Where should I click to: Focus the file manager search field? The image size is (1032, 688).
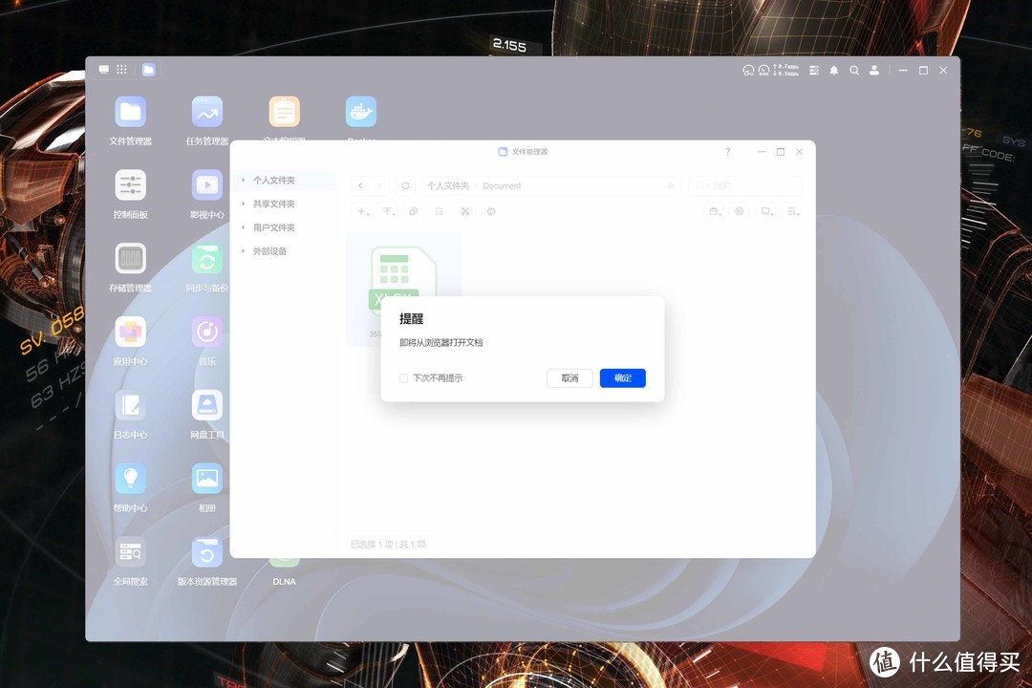[x=745, y=185]
